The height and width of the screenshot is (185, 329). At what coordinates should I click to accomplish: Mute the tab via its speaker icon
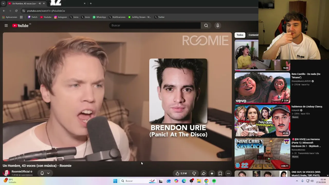[x=40, y=3]
